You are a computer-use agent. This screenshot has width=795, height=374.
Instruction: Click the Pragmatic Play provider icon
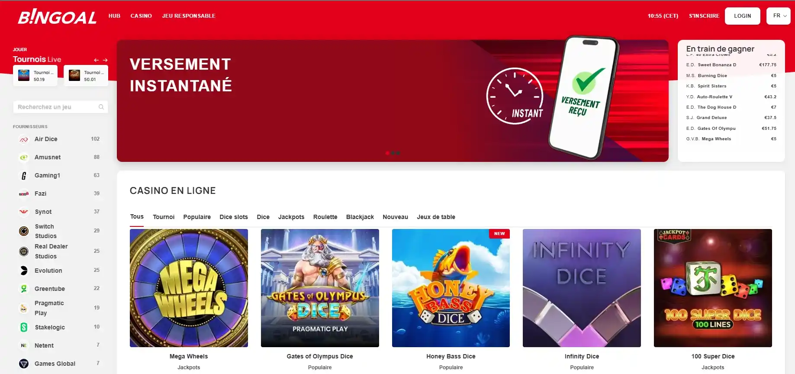[24, 308]
